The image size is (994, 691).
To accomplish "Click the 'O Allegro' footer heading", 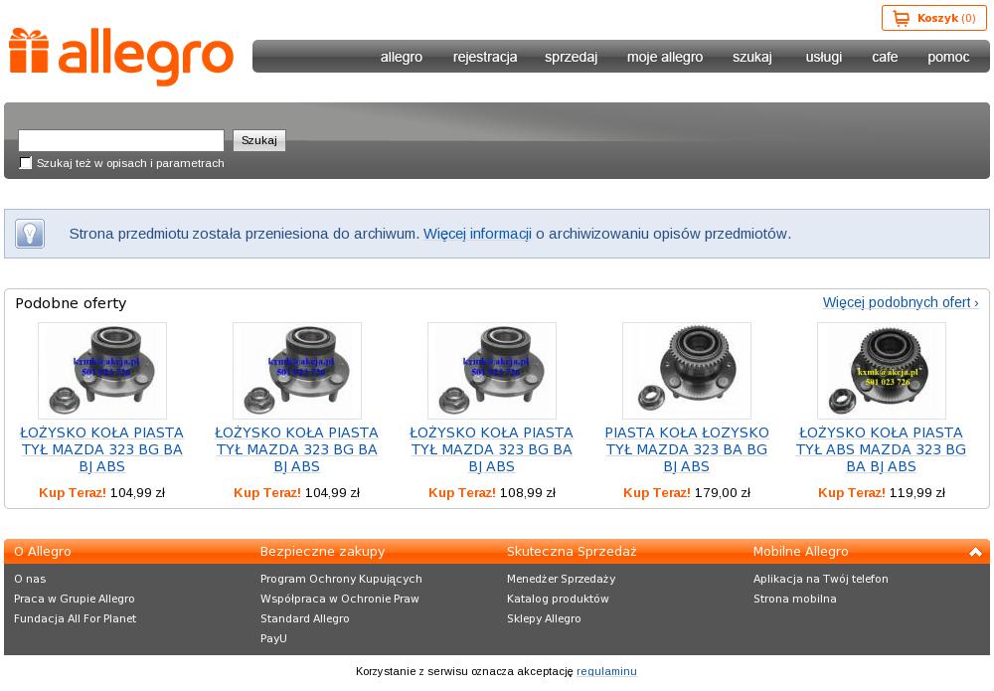I will pyautogui.click(x=43, y=552).
